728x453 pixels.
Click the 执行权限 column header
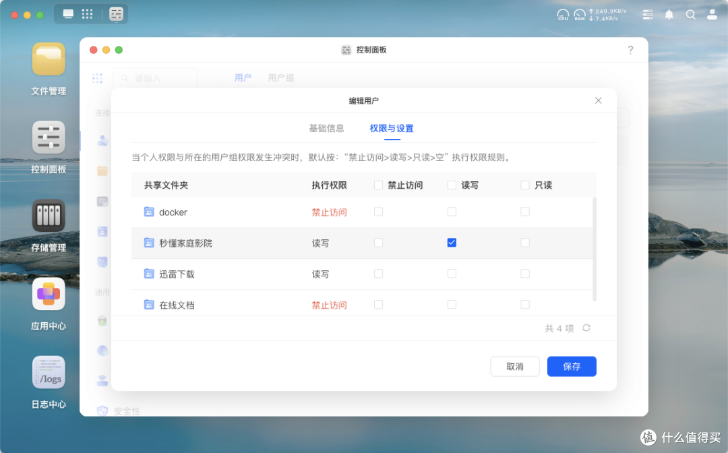[x=329, y=185]
